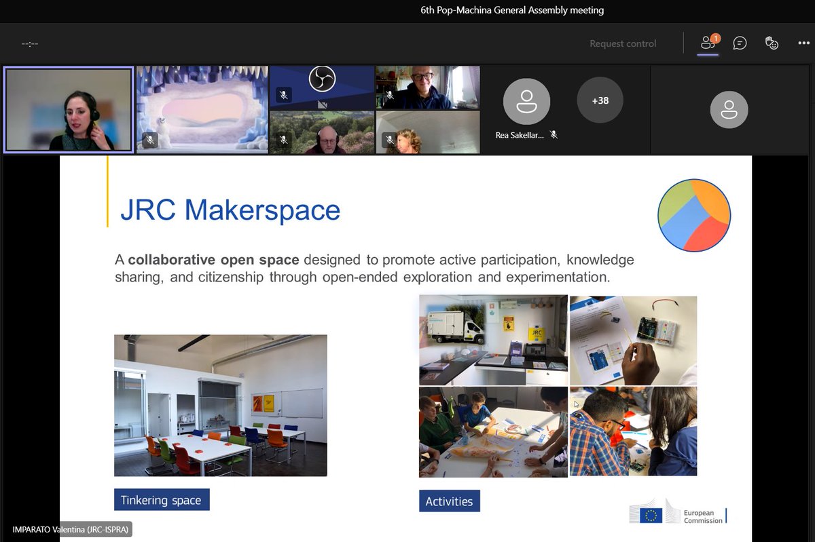The width and height of the screenshot is (815, 542).
Task: Click the camera-off icon on OBS tile
Action: (323, 104)
